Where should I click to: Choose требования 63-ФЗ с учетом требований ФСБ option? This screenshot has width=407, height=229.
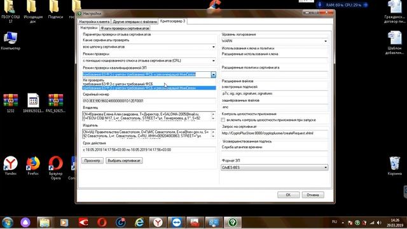(x=149, y=84)
